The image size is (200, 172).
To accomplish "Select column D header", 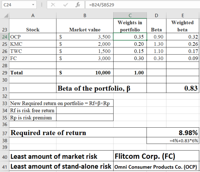I will [x=156, y=16].
